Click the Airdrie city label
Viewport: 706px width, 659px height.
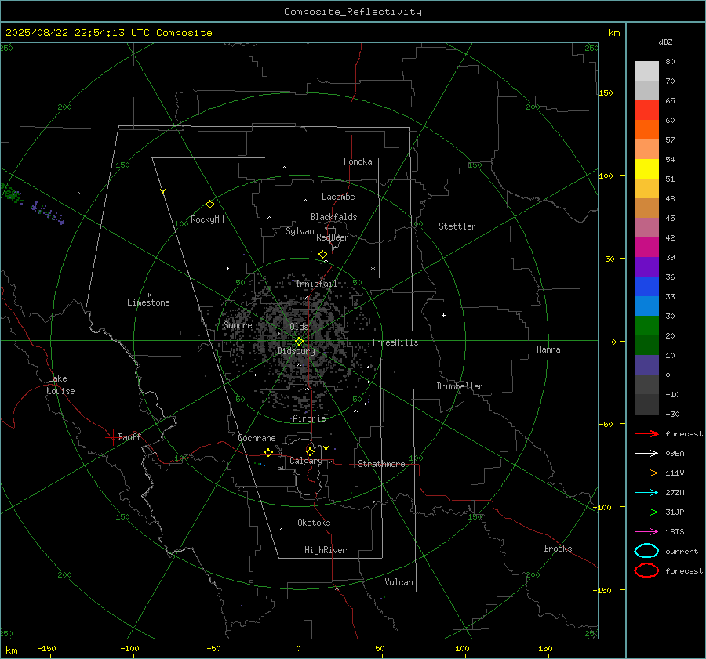tap(309, 418)
